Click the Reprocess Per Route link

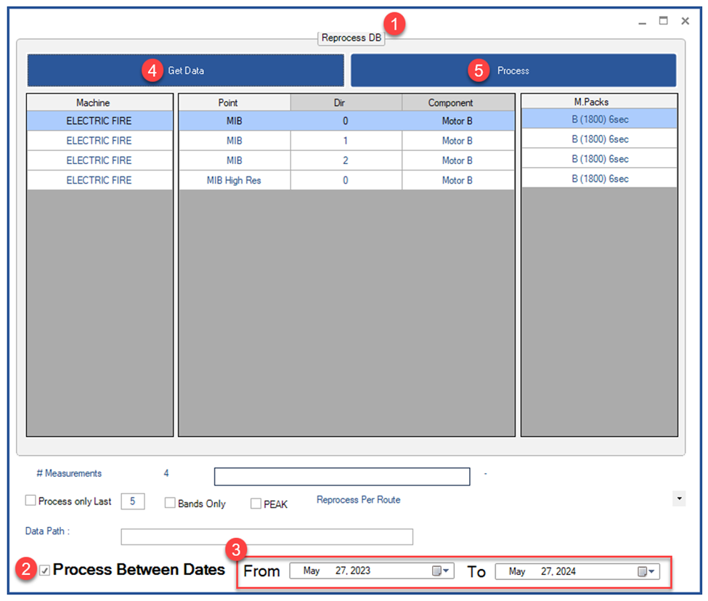pos(359,500)
